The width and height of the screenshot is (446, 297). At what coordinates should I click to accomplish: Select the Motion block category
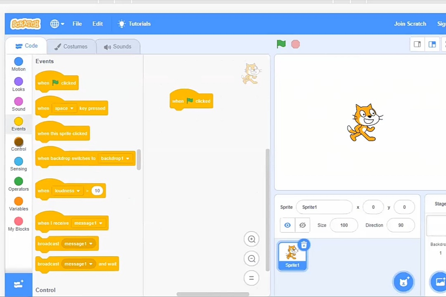click(x=18, y=65)
